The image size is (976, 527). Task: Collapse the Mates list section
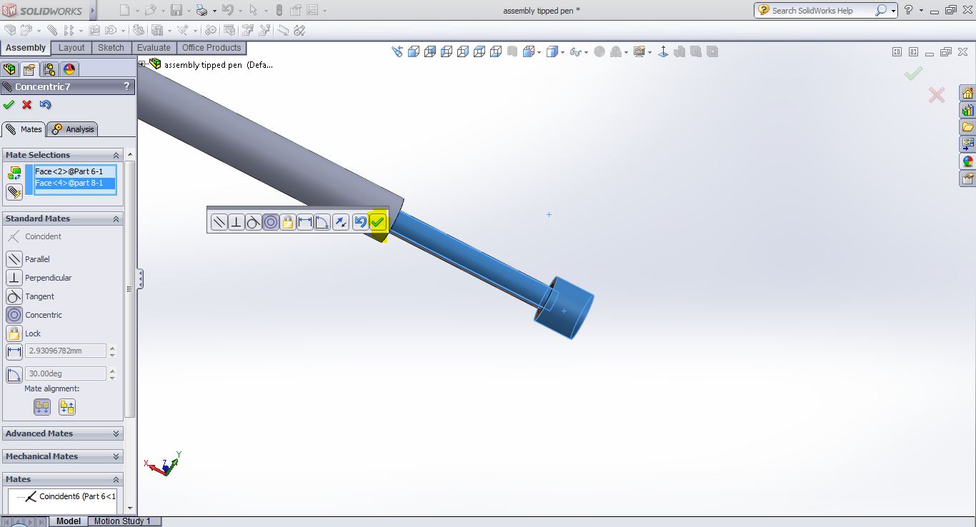(116, 479)
